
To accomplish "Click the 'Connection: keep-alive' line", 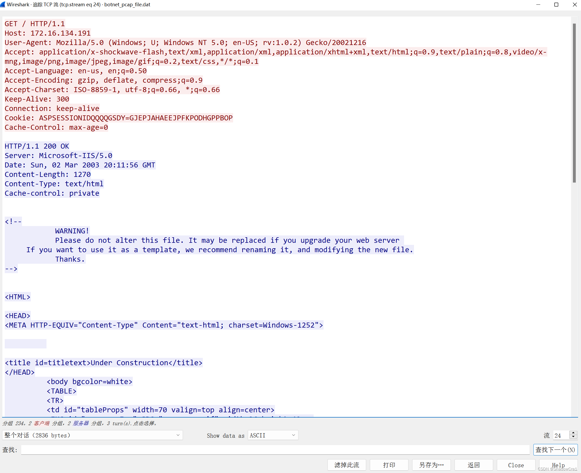I will tap(52, 109).
